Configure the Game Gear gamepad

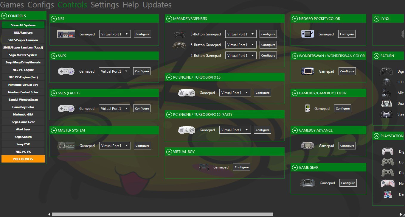[348, 183]
